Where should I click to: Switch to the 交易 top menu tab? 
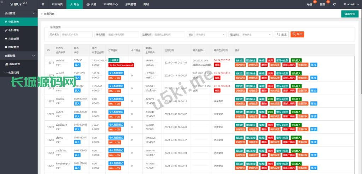point(91,5)
